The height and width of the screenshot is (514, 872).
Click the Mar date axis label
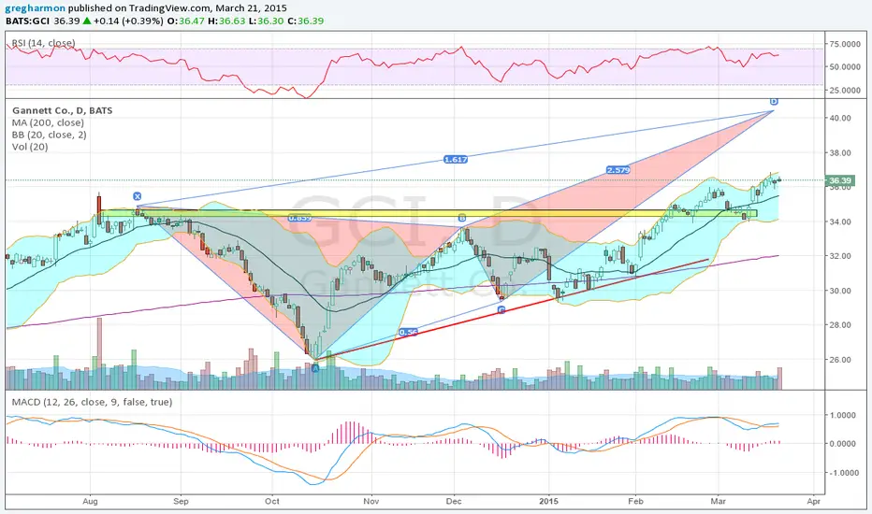(718, 501)
